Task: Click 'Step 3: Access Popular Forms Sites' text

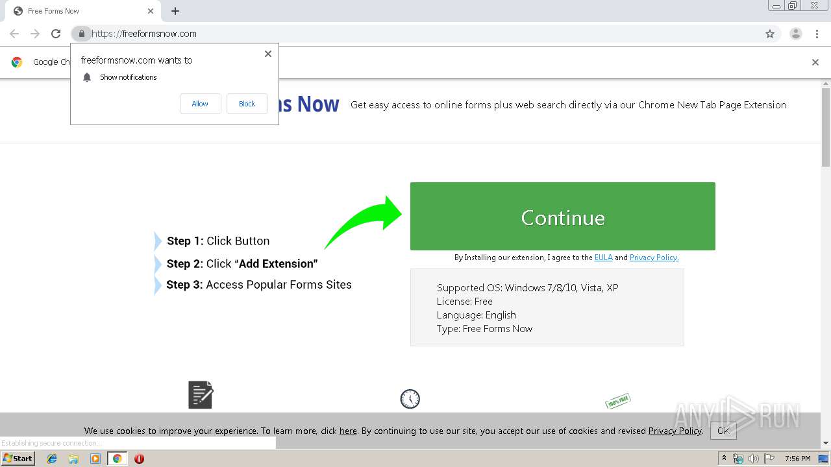Action: 259,285
